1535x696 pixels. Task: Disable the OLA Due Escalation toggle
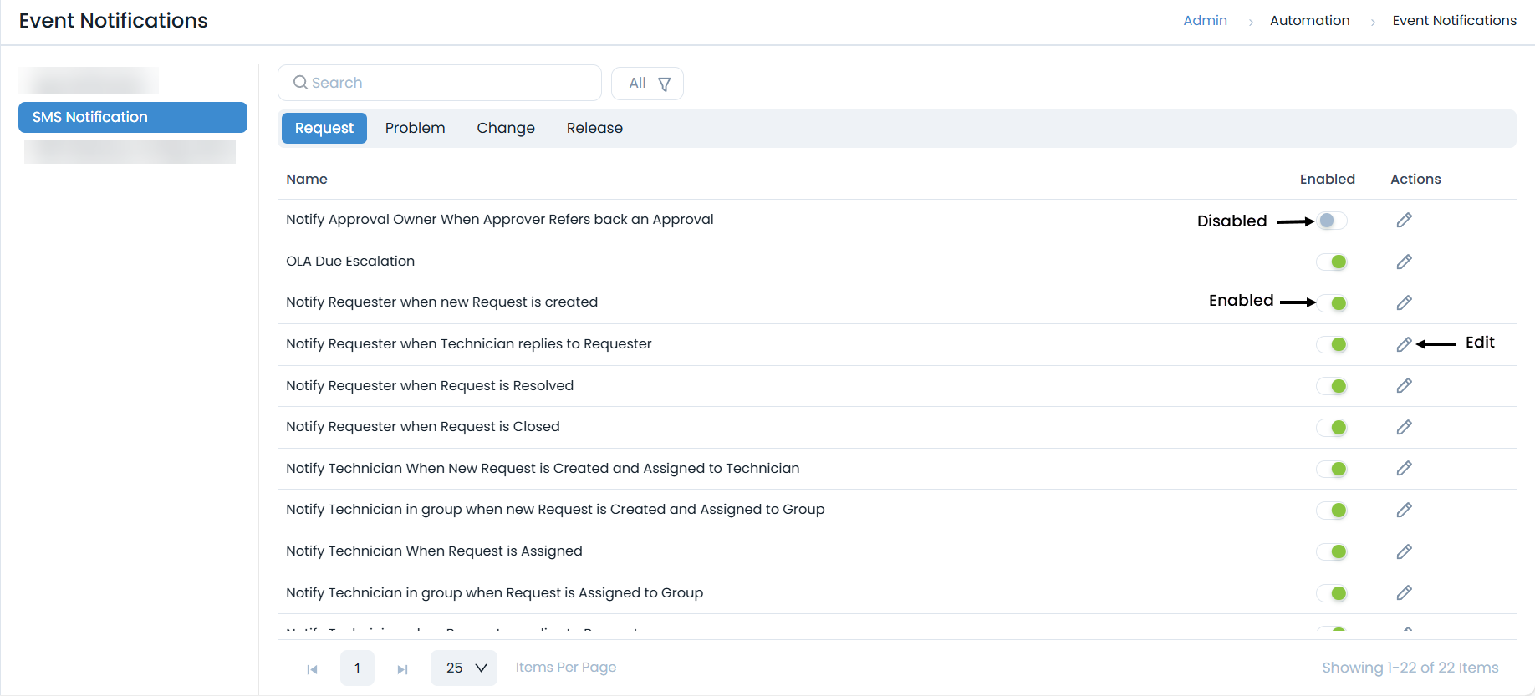[x=1332, y=262]
